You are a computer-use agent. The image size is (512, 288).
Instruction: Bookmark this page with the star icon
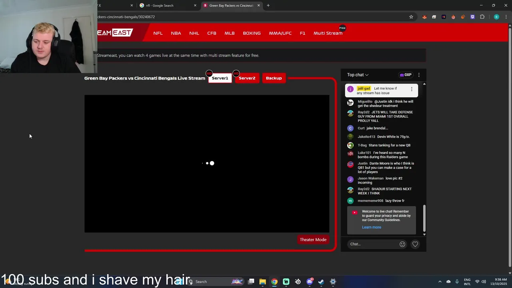tap(411, 17)
